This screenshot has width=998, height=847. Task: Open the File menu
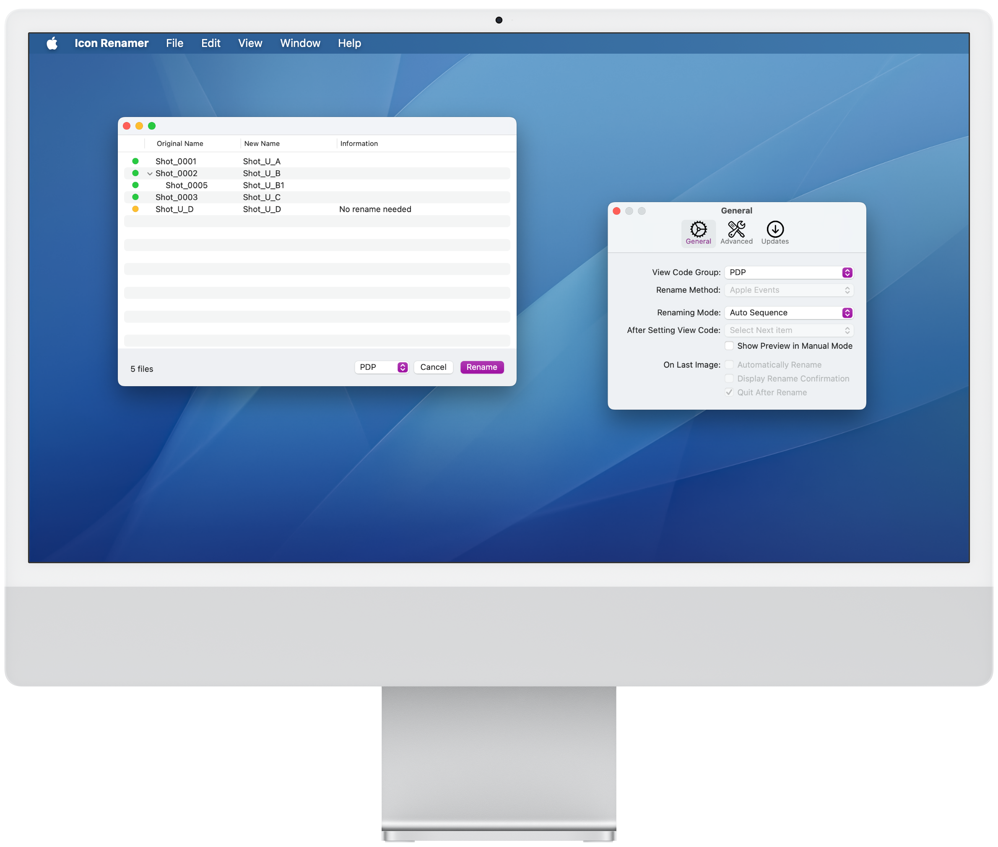point(174,43)
